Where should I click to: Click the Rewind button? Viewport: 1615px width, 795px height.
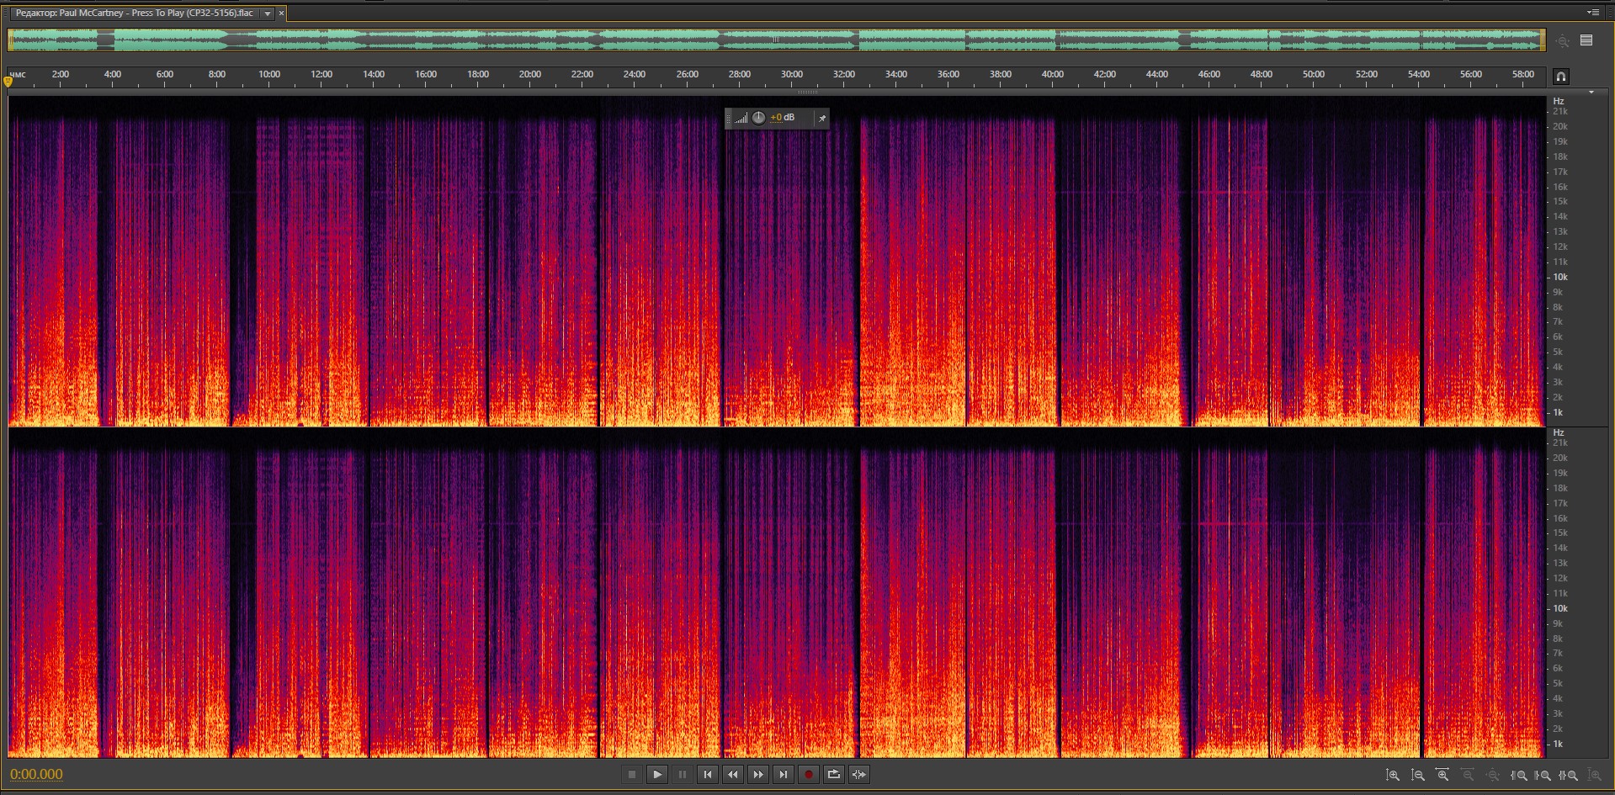coord(732,775)
